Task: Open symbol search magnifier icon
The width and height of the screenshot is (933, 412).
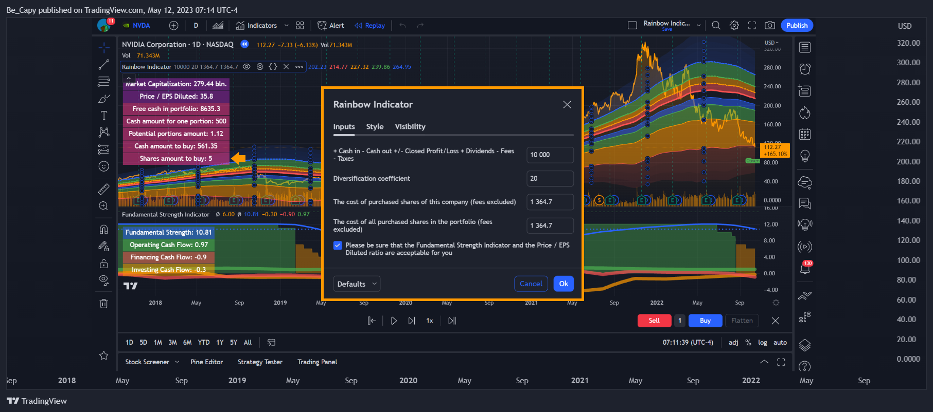Action: tap(716, 26)
